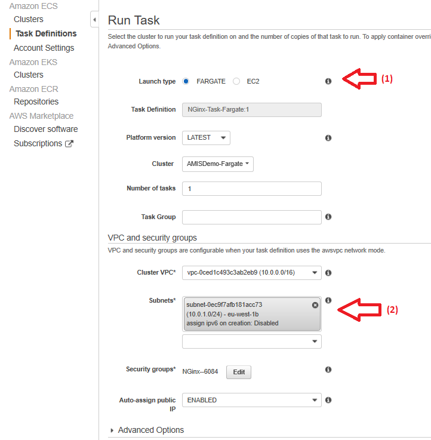This screenshot has height=440, width=431.
Task: Click the info icon next to Launch type
Action: 328,81
